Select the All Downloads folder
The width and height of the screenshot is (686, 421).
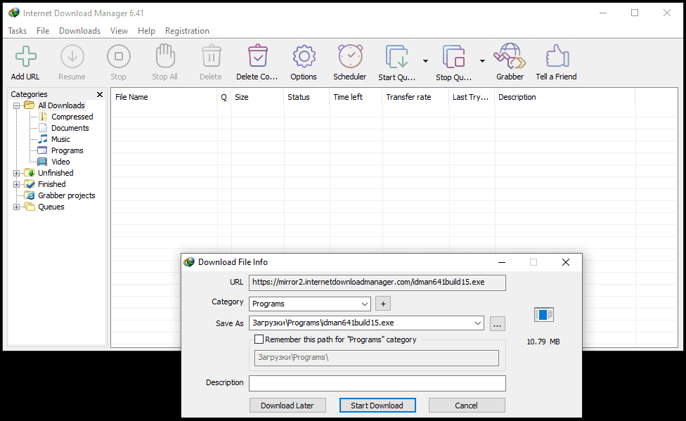61,105
